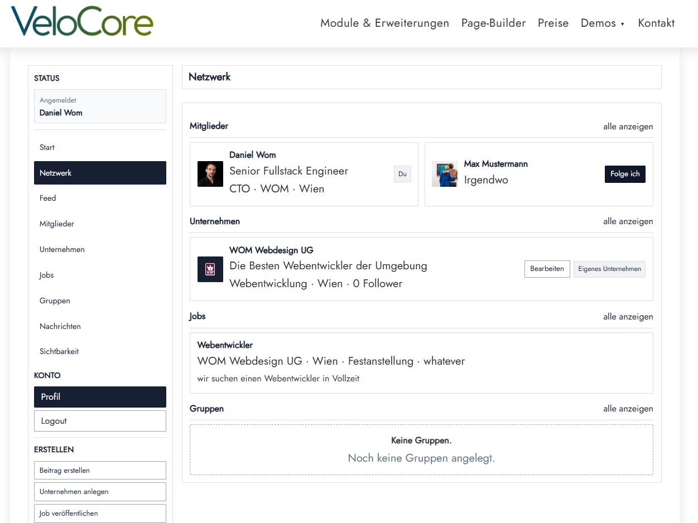The width and height of the screenshot is (698, 523).
Task: Click 'Die Besten Webentwickler der Umgebung' text
Action: pyautogui.click(x=328, y=266)
